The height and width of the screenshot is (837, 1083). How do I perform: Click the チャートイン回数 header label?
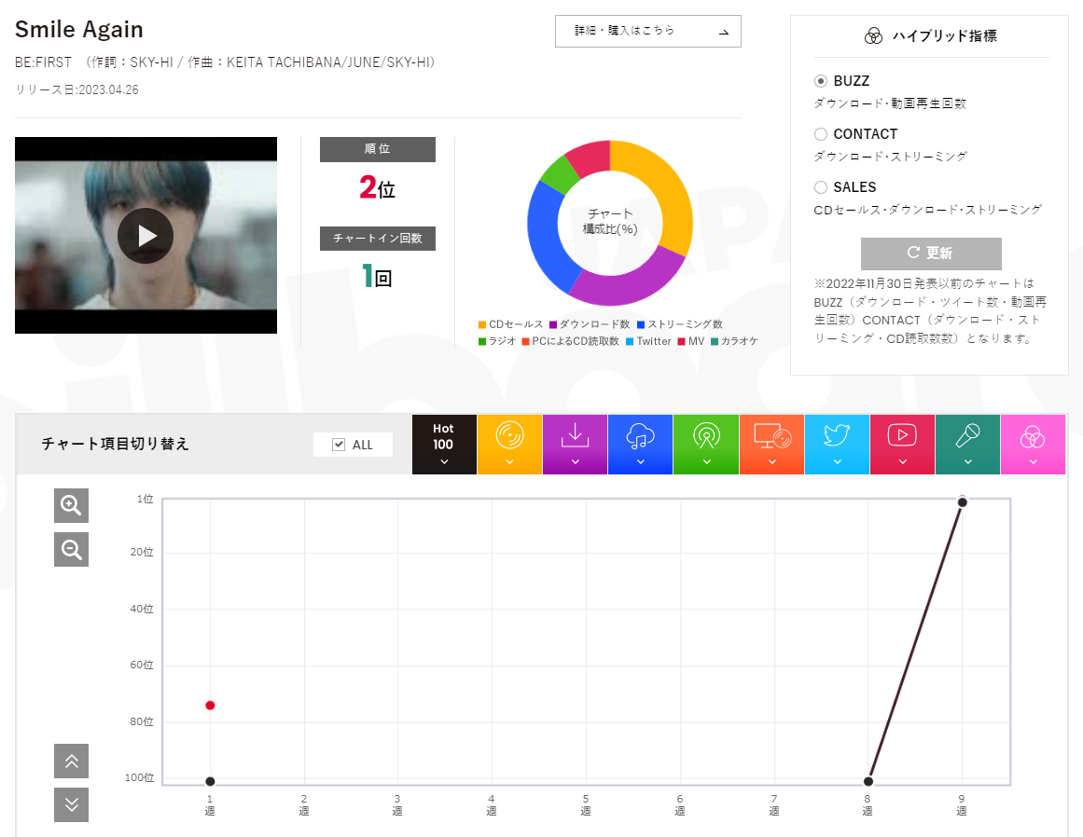coord(377,238)
